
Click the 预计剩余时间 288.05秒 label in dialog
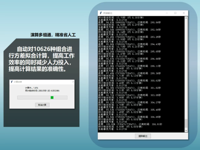tap(42, 91)
